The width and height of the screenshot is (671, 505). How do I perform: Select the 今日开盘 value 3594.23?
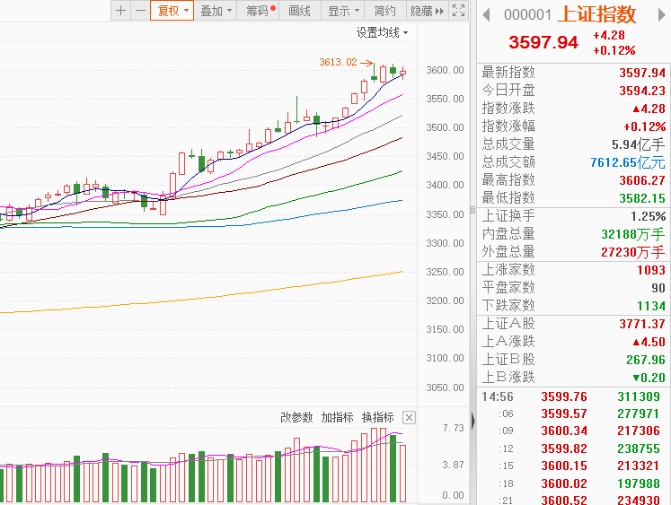point(642,91)
